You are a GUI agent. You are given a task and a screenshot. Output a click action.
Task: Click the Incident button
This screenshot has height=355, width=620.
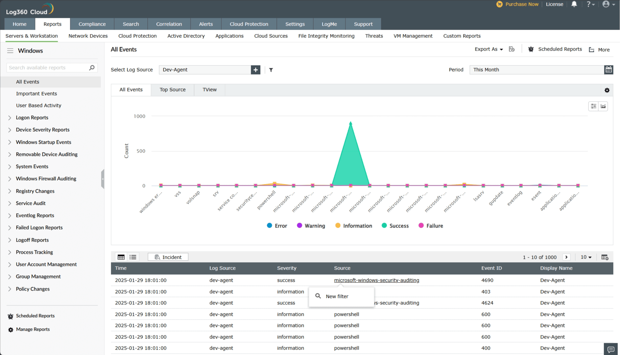pyautogui.click(x=168, y=257)
